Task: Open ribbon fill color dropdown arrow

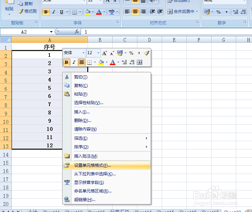Action: pyautogui.click(x=93, y=12)
